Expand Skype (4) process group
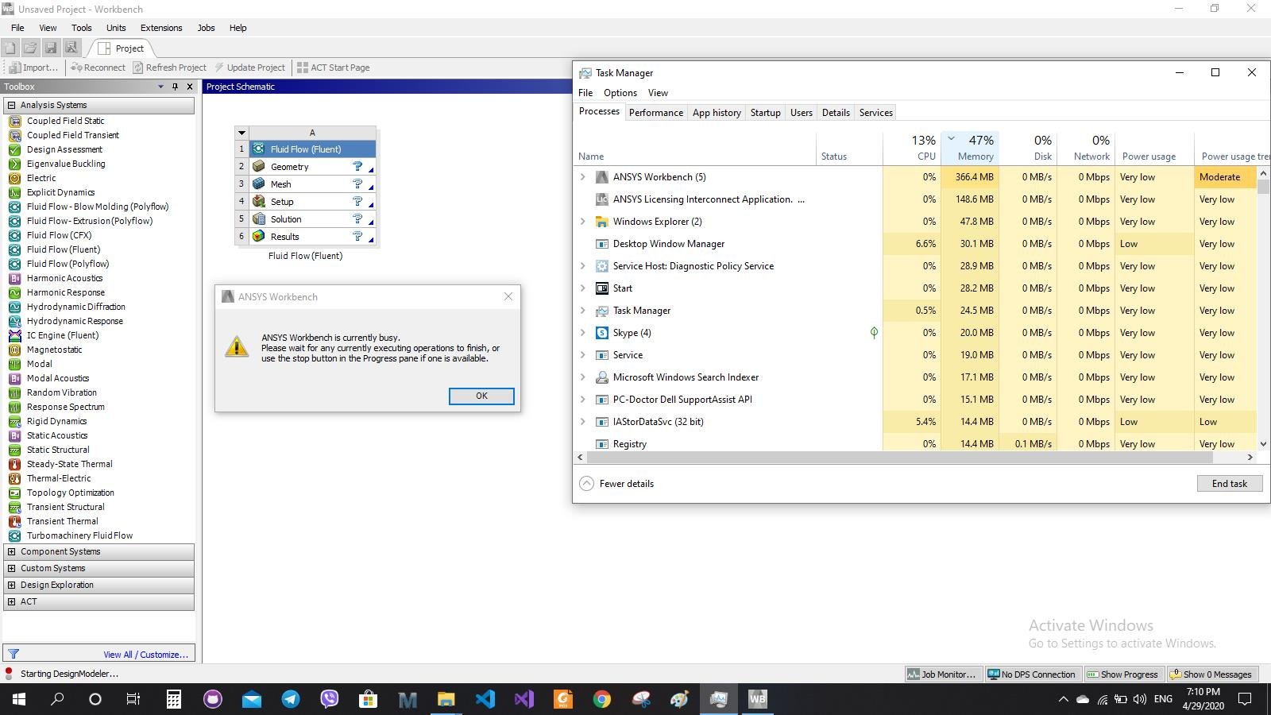This screenshot has width=1271, height=715. tap(582, 333)
